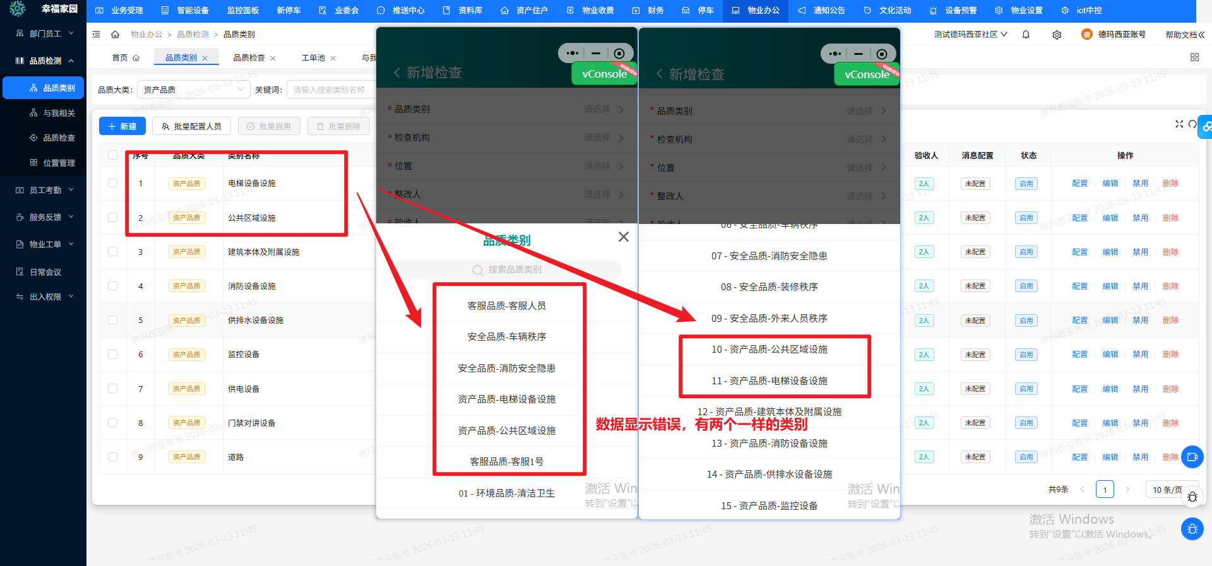The height and width of the screenshot is (566, 1212).
Task: Open notifications via the bell icon
Action: [x=1026, y=35]
